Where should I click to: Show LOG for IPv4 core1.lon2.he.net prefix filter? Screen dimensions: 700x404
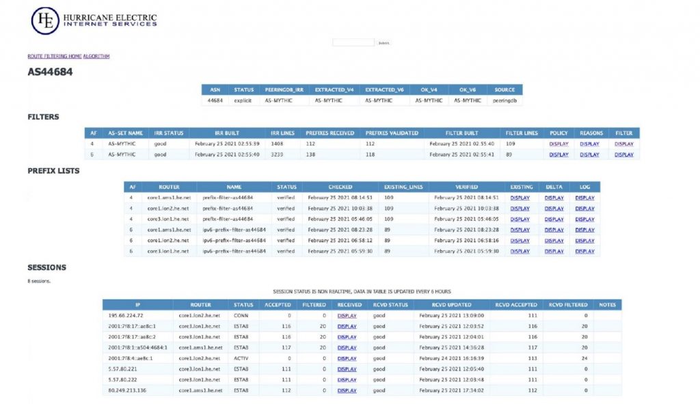coord(585,208)
